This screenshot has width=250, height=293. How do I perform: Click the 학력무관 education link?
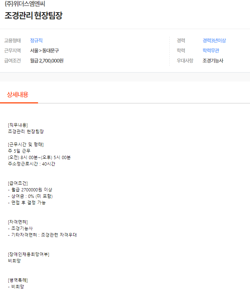211,51
